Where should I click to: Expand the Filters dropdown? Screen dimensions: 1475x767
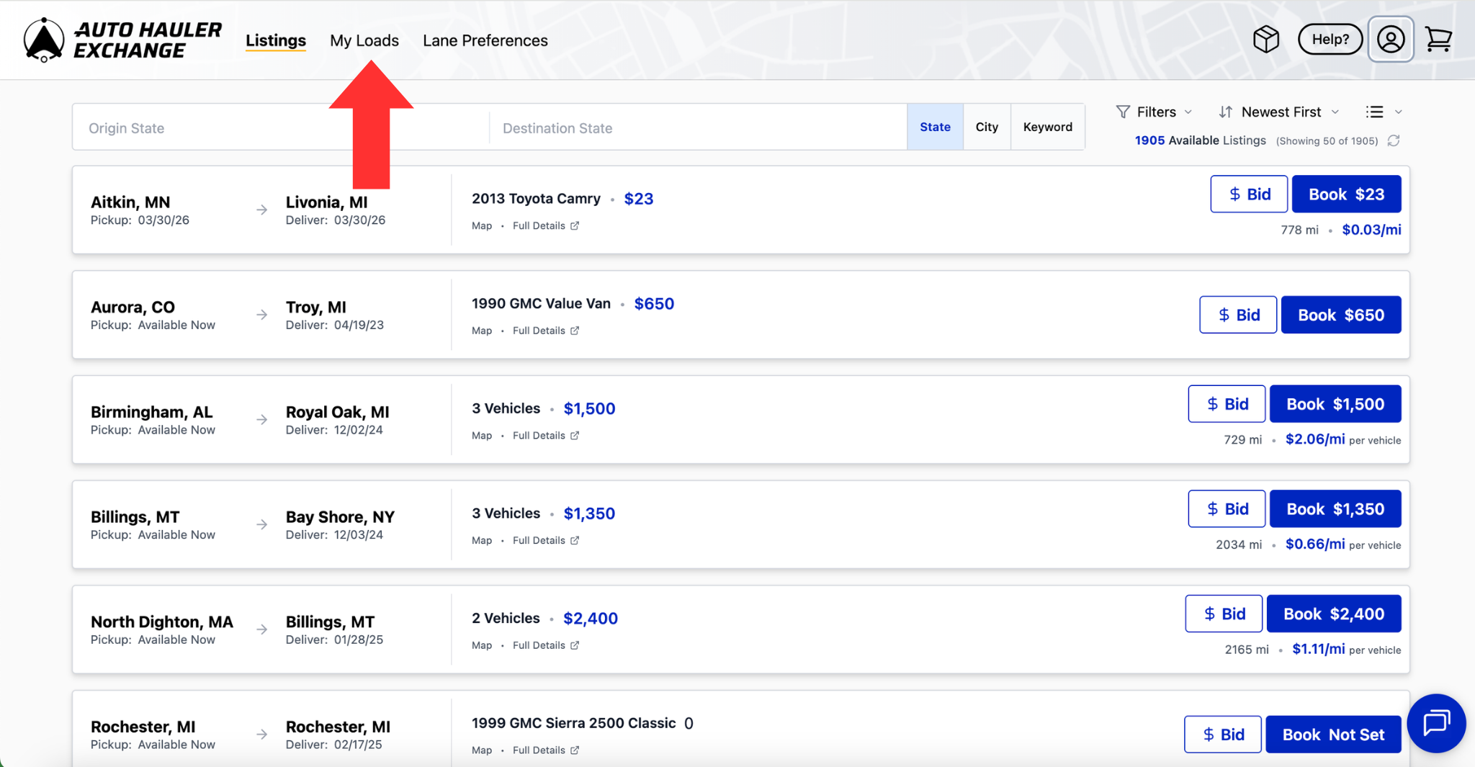pyautogui.click(x=1155, y=112)
